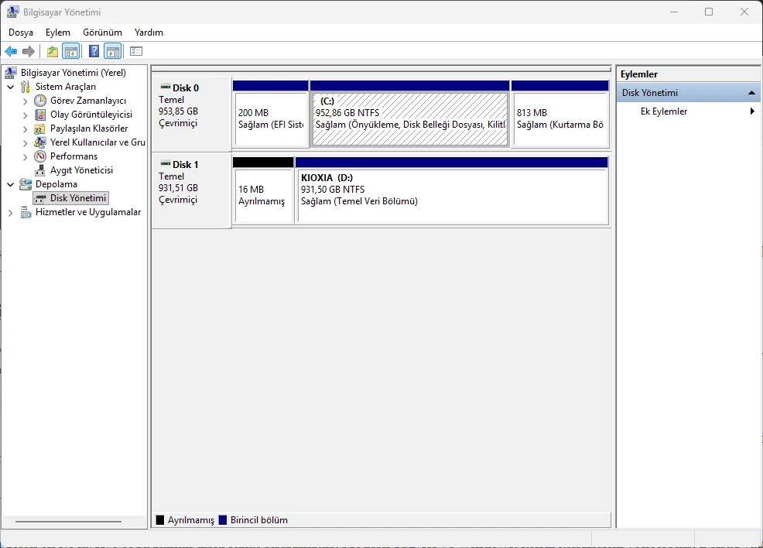Select the (C:) 952,86 GB NTFS partition

pos(410,119)
